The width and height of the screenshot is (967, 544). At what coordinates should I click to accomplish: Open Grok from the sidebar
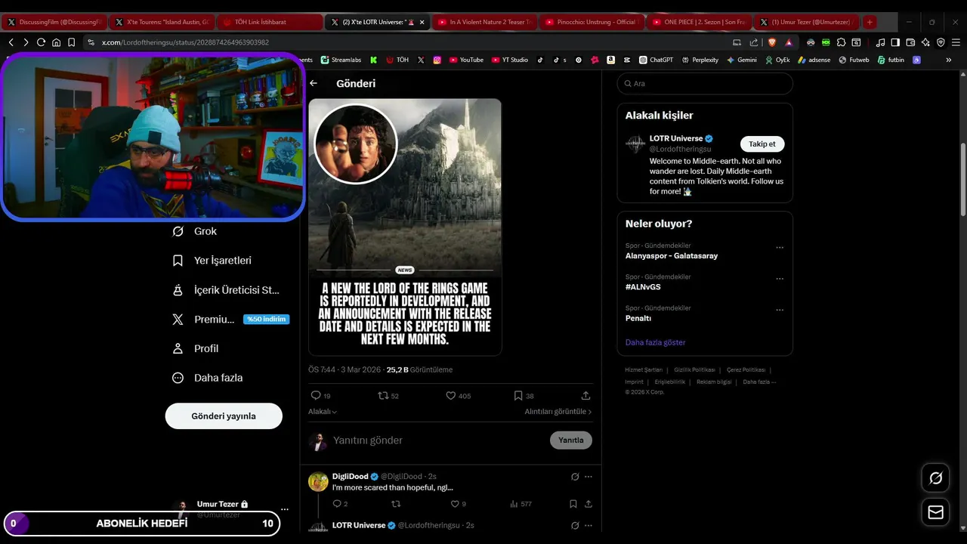point(194,231)
